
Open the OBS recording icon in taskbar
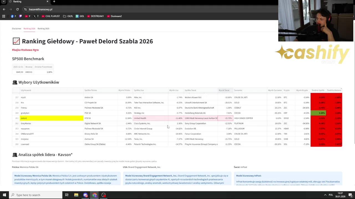point(103,195)
